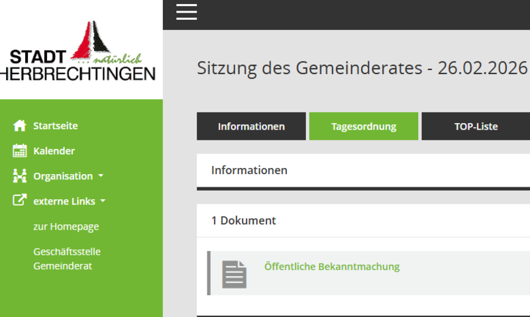
Task: Click the Informationen section header
Action: [x=249, y=170]
